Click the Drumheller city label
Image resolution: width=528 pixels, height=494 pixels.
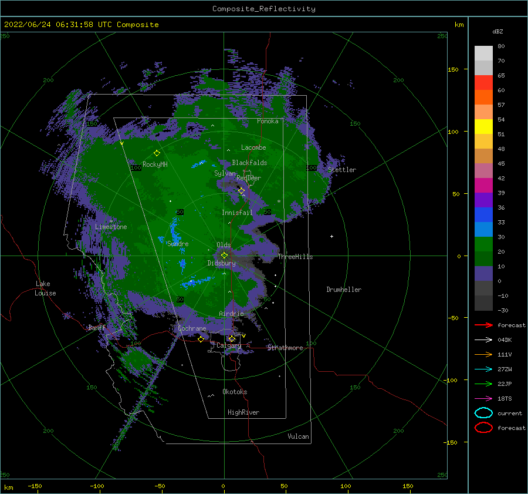pos(344,290)
